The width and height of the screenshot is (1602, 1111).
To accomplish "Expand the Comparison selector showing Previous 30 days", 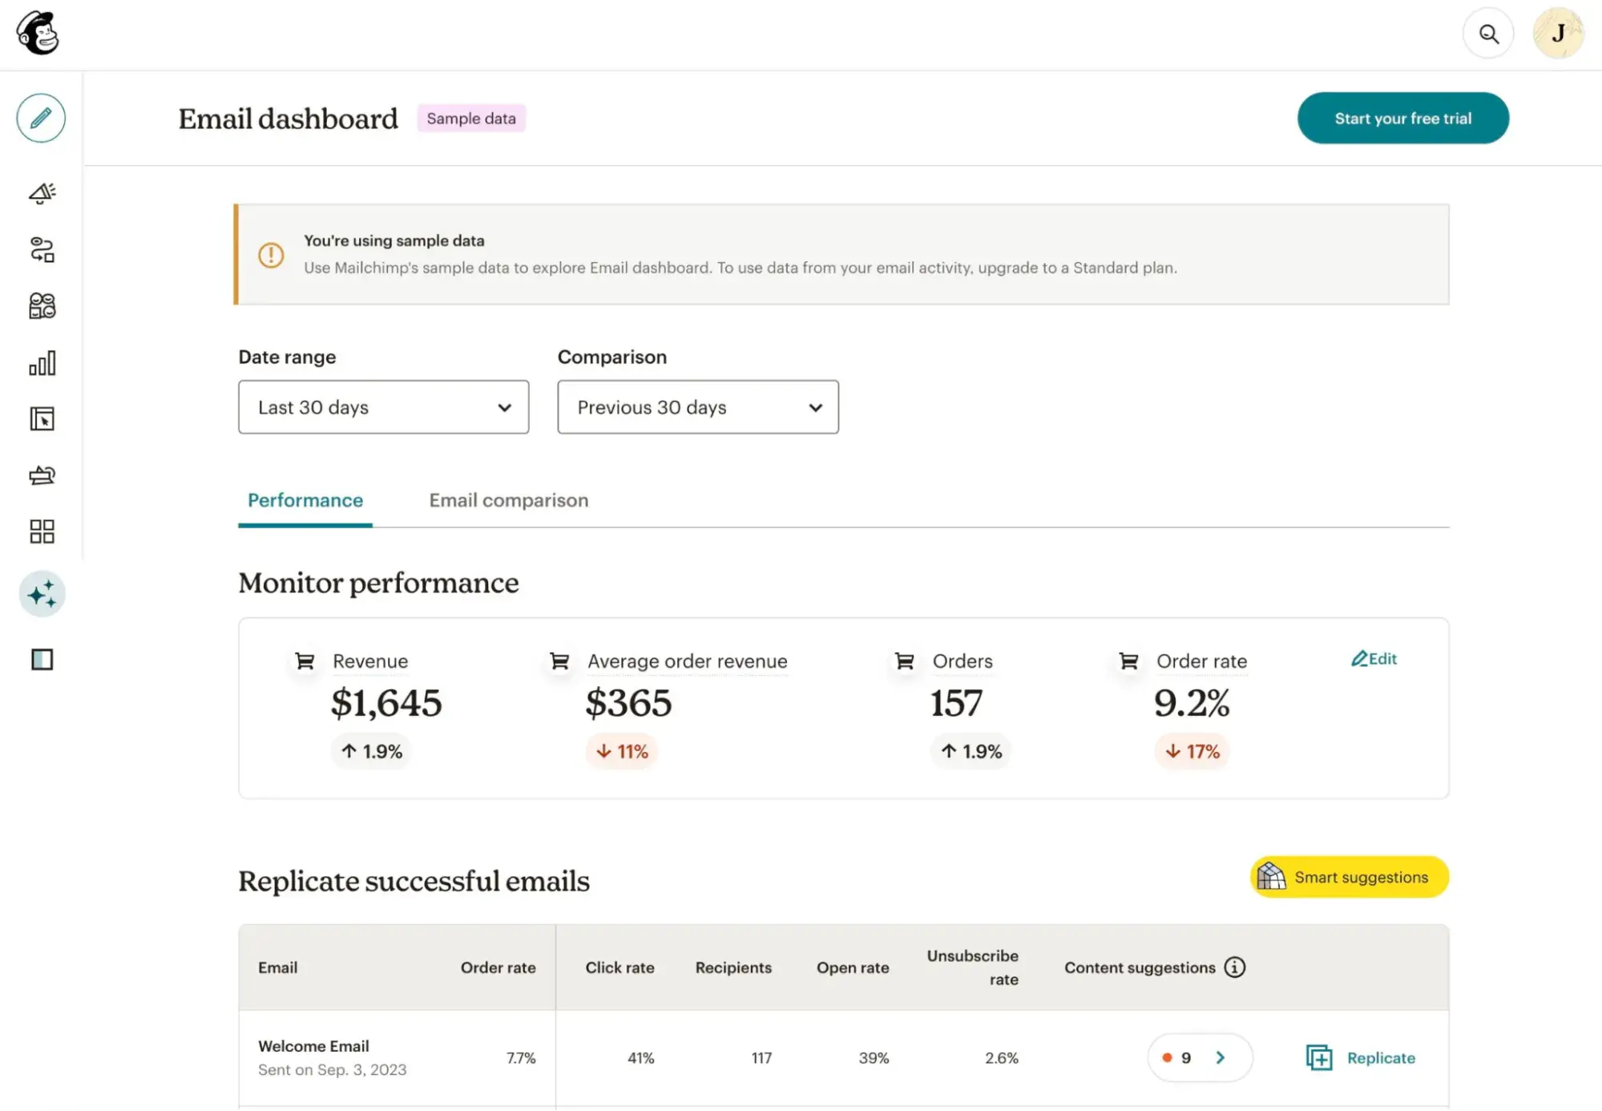I will 696,407.
